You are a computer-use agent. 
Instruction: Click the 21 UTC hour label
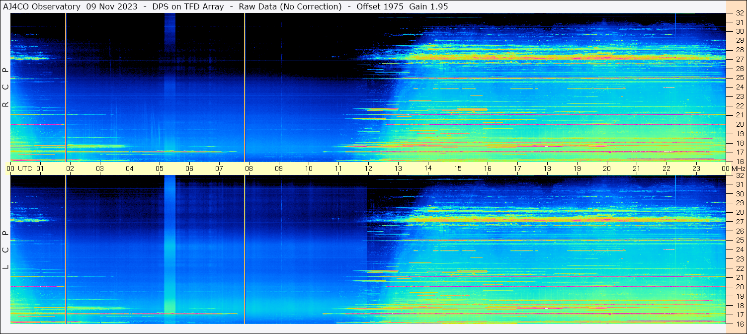pos(637,168)
